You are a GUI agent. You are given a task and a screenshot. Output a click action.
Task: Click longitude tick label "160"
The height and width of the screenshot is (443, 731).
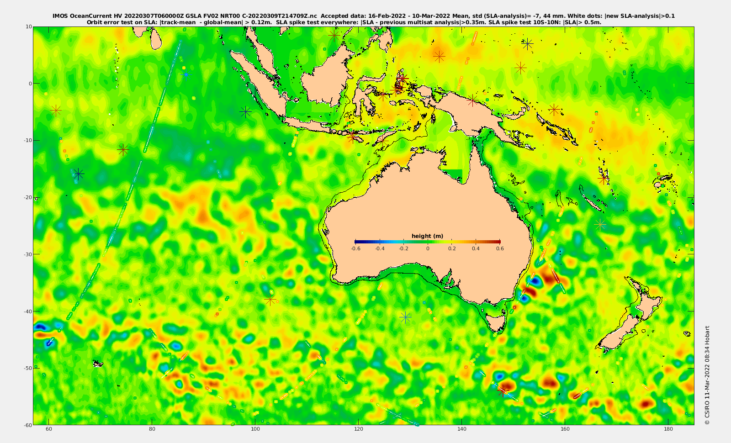[x=565, y=429]
